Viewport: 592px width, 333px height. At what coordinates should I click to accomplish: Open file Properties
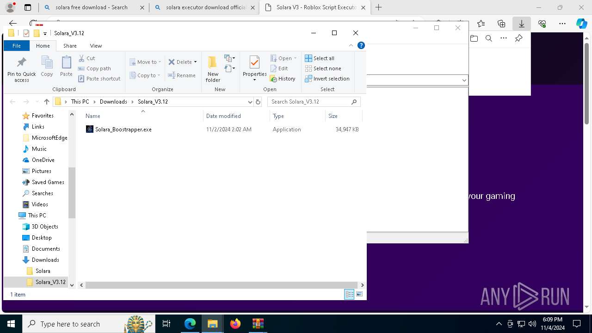[254, 68]
